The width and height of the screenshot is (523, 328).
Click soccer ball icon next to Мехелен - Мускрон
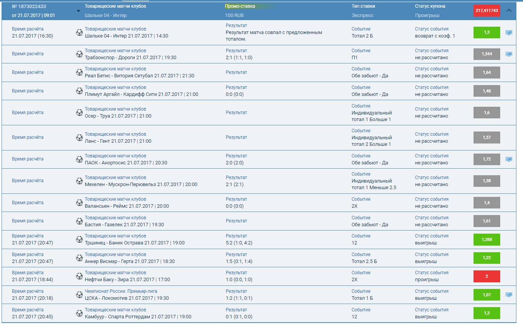[79, 181]
